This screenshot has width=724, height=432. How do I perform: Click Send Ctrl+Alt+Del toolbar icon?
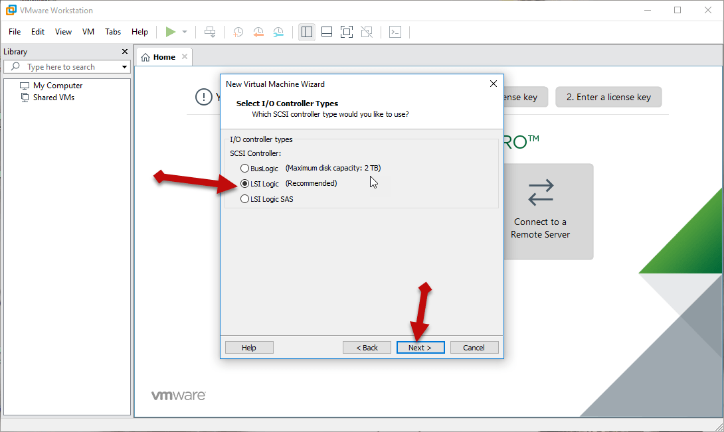click(210, 32)
